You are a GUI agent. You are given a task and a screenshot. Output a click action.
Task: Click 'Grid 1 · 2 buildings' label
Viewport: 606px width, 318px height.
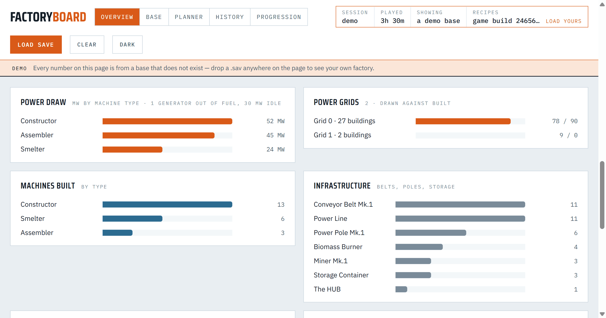(x=342, y=135)
